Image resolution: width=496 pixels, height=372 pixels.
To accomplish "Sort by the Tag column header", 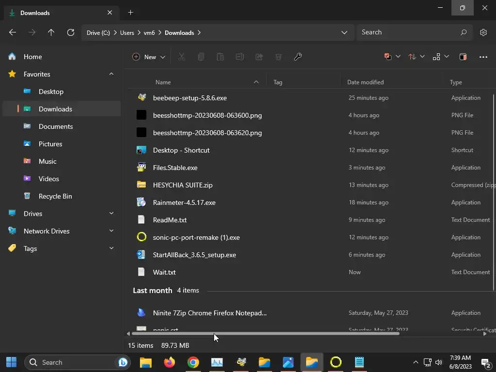I will click(278, 82).
